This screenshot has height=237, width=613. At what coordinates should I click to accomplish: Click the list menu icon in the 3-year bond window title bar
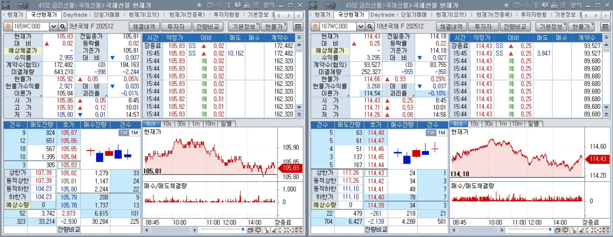point(255,5)
